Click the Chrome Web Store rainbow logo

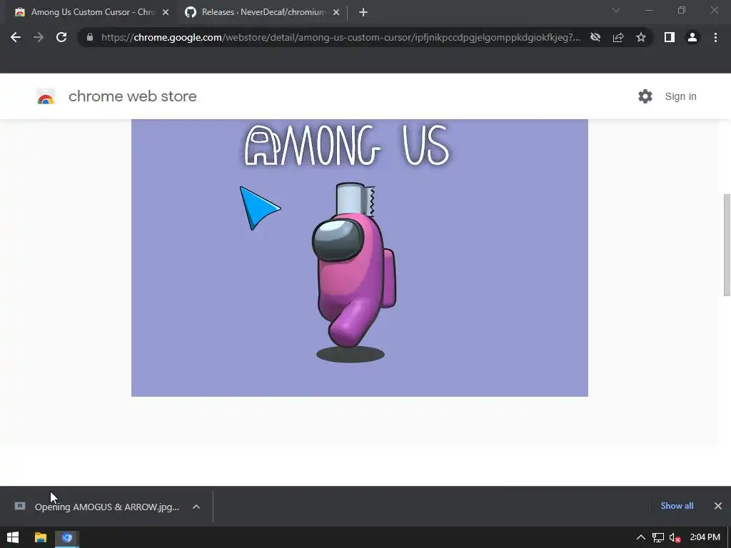click(x=46, y=96)
